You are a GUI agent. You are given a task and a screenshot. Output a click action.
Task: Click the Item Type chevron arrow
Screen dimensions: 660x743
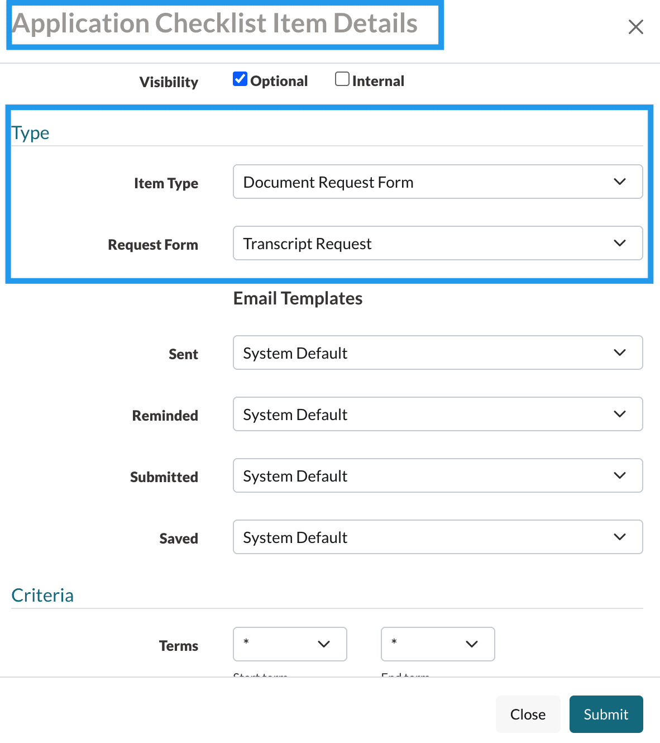620,182
